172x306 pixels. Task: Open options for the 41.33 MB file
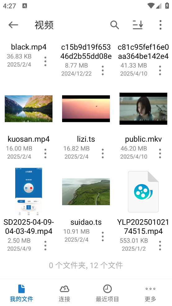coord(160,71)
